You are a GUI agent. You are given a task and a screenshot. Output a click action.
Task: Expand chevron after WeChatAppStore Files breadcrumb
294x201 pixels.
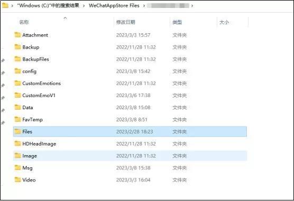[x=144, y=6]
